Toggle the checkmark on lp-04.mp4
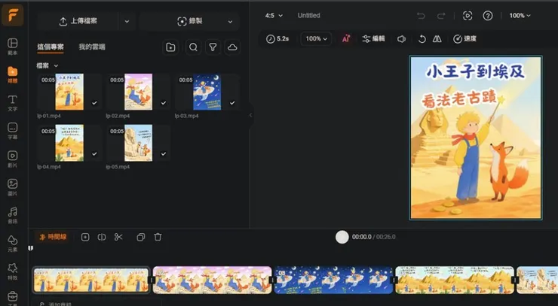 tap(94, 154)
